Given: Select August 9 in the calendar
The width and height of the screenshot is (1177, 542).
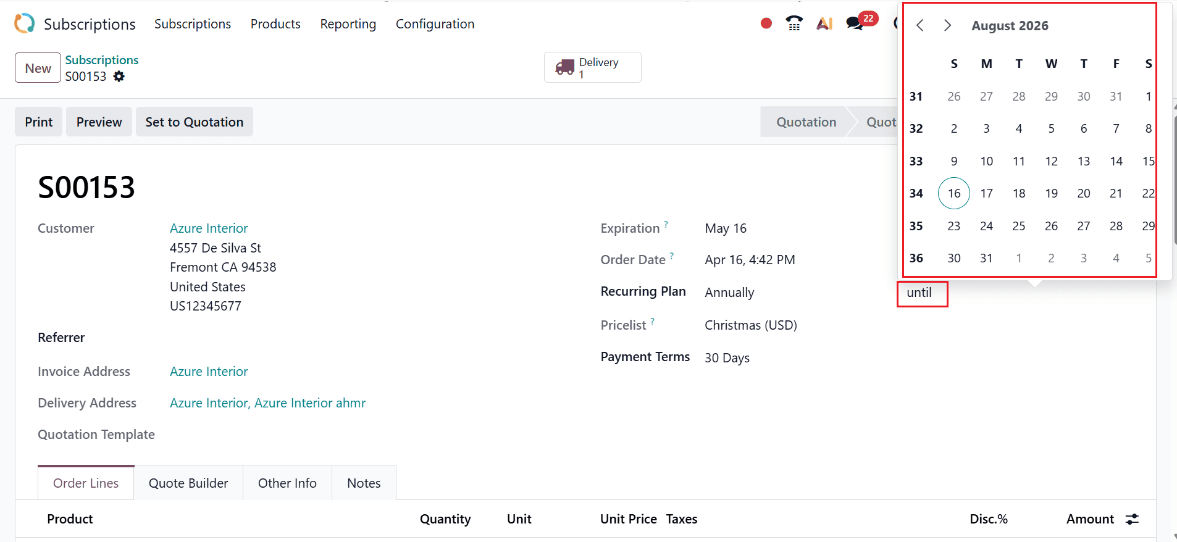Looking at the screenshot, I should coord(954,161).
